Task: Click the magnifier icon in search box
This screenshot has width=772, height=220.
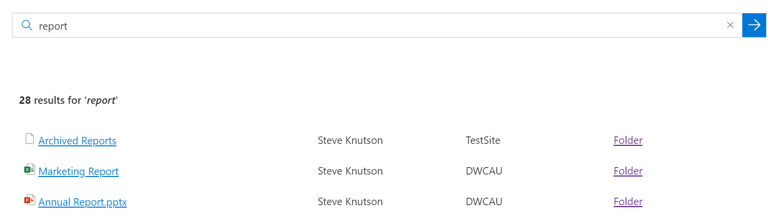Action: (x=27, y=25)
